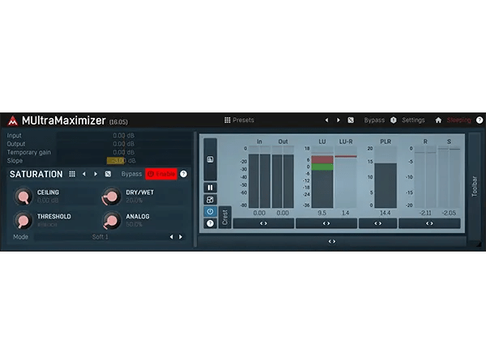Click the Slope value bar

coord(123,161)
